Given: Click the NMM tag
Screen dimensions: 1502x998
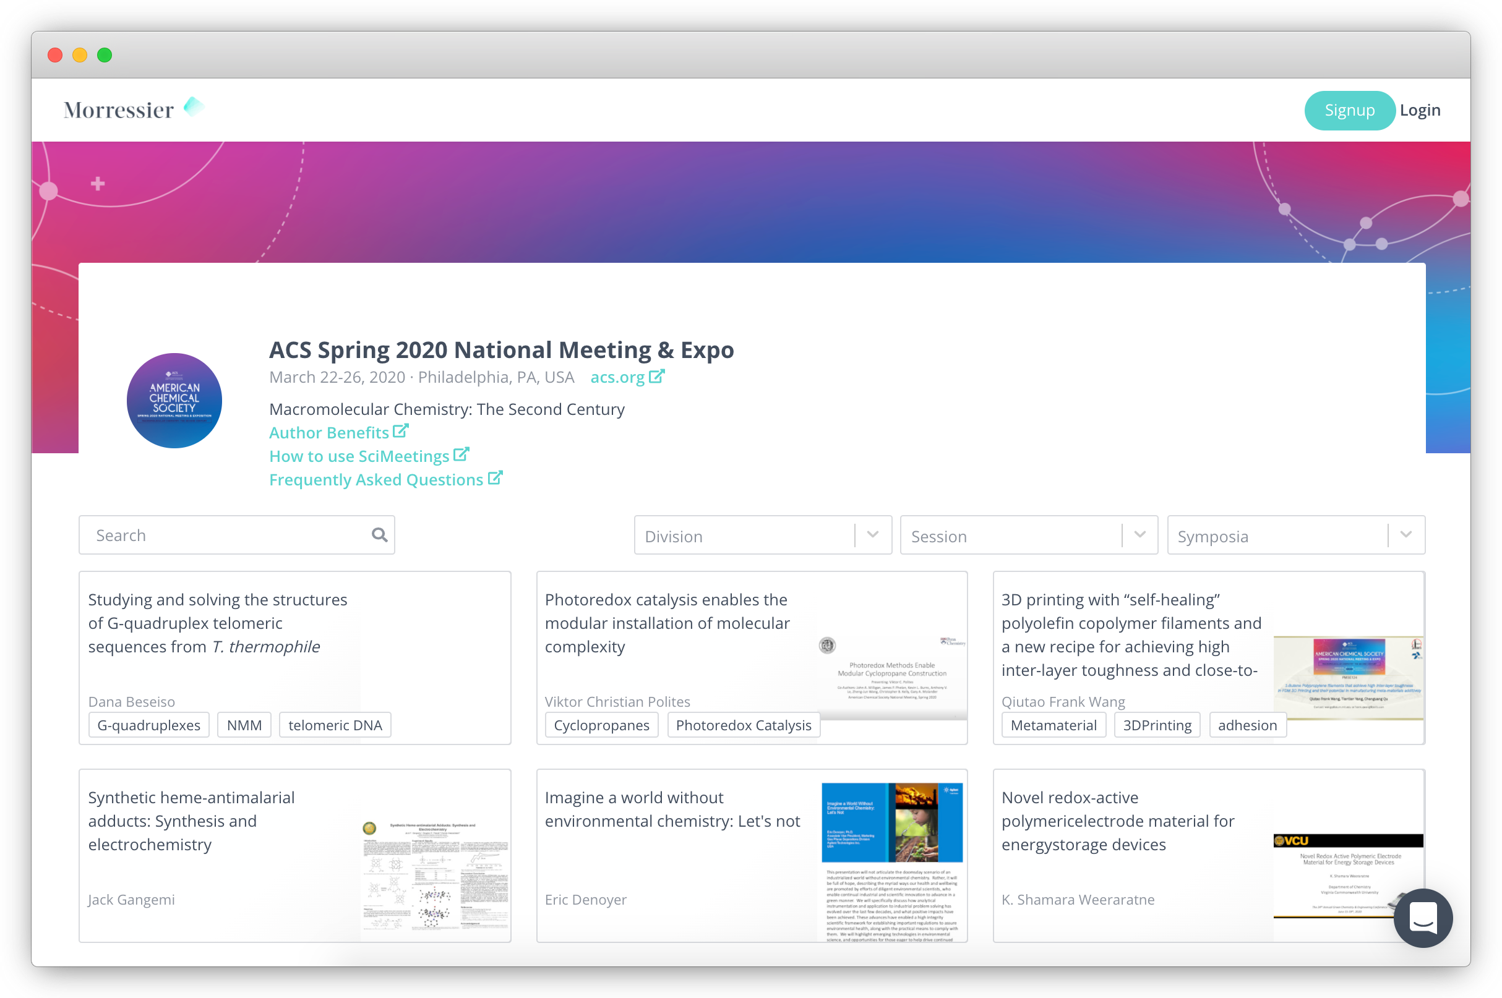Looking at the screenshot, I should click(x=244, y=725).
